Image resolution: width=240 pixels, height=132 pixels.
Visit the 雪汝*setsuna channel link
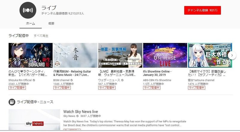pos(201,80)
